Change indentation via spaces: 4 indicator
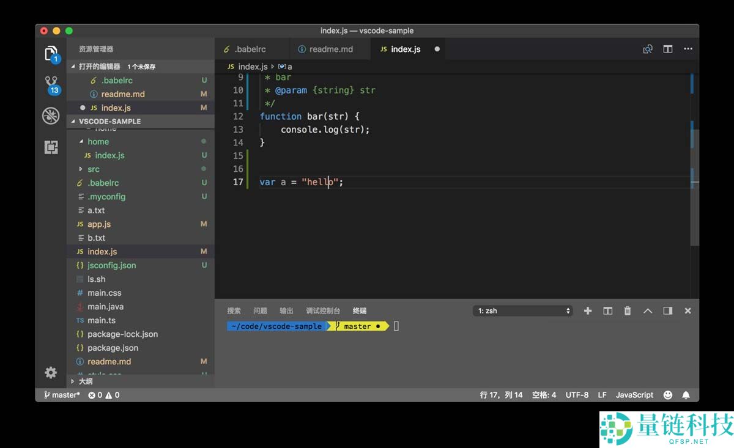This screenshot has width=734, height=448. [x=544, y=395]
